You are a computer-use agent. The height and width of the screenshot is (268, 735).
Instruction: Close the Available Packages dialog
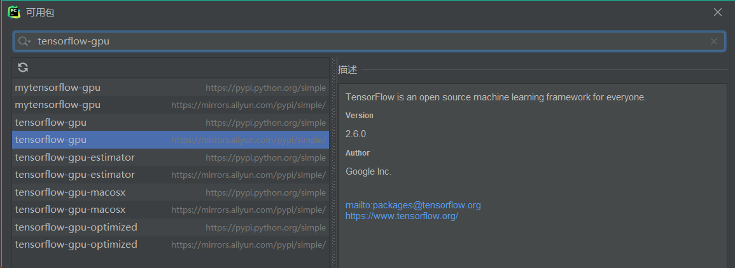pyautogui.click(x=718, y=12)
